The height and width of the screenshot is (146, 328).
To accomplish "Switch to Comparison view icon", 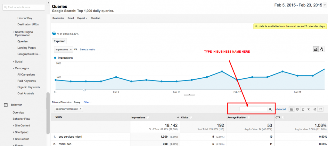I will pyautogui.click(x=309, y=109).
